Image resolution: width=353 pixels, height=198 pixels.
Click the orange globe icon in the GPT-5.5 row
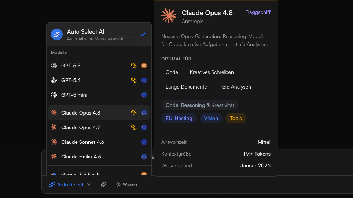click(x=144, y=66)
